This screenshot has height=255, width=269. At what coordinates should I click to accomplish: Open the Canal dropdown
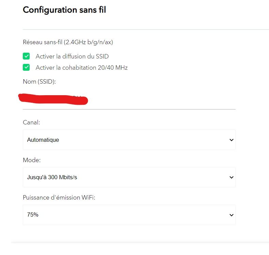click(129, 140)
